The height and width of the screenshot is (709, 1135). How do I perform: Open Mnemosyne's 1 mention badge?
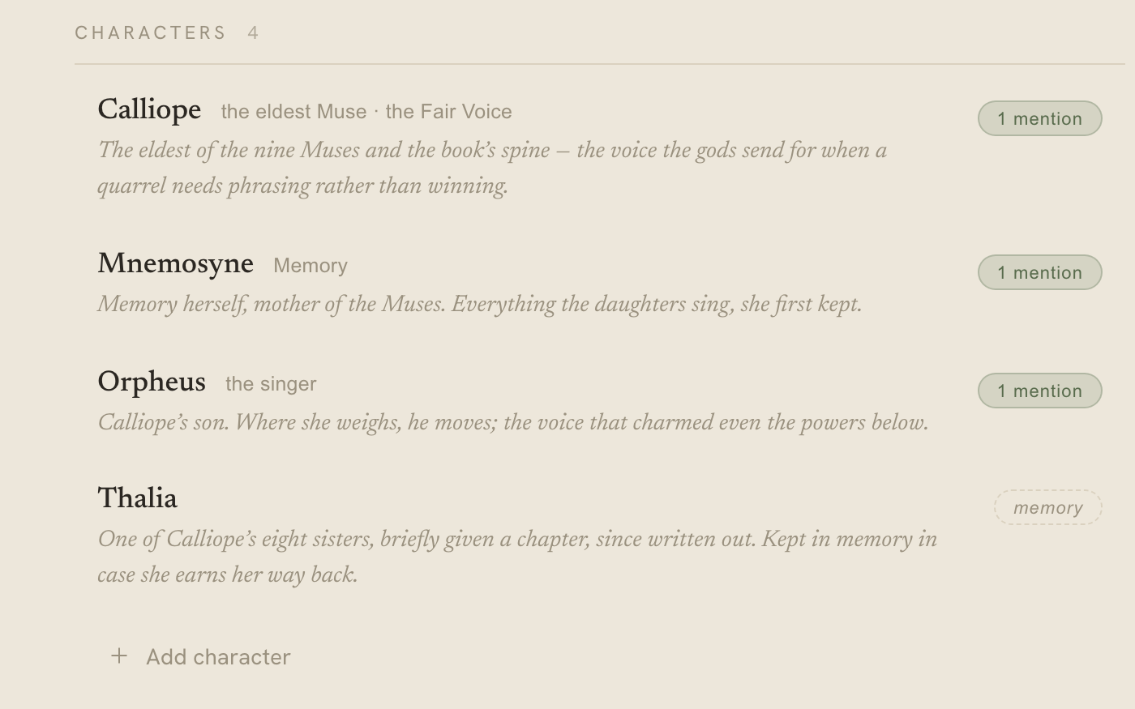[1039, 272]
